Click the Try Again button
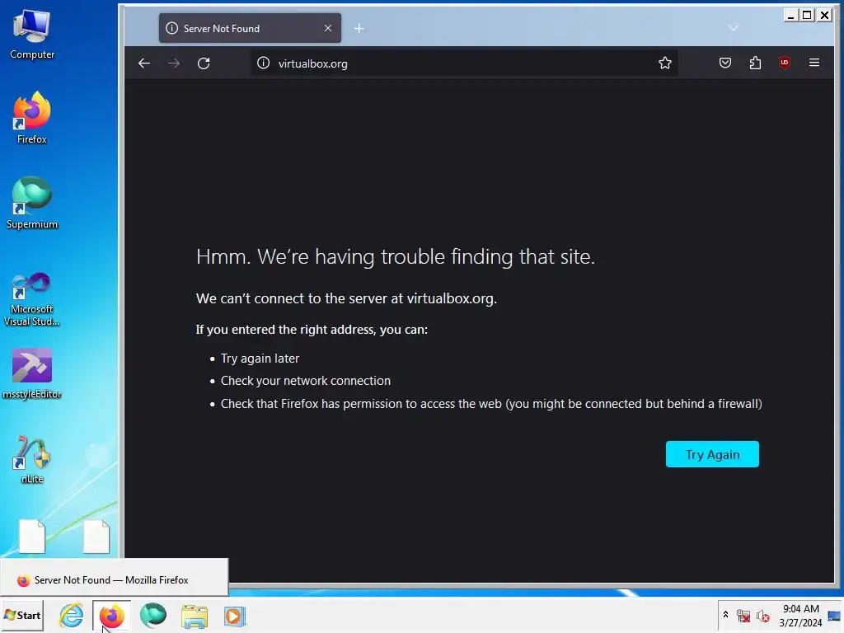 (x=712, y=454)
